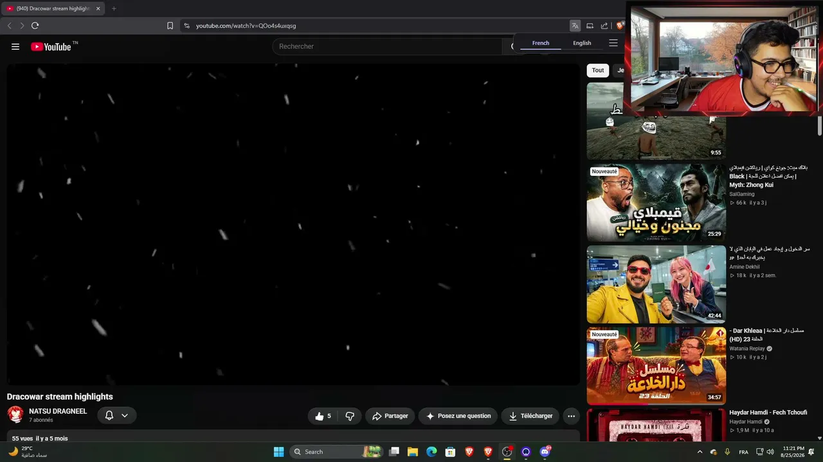Screen dimensions: 823x462
Task: Click the Télécharger download button
Action: point(530,416)
